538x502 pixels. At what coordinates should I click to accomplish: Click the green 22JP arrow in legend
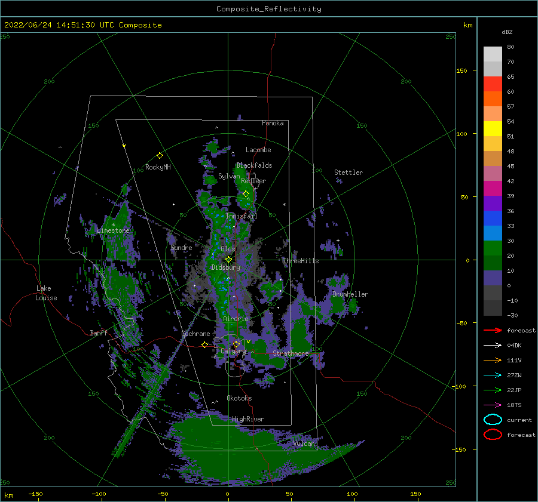[x=493, y=390]
